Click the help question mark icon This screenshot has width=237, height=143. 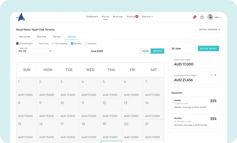(202, 17)
